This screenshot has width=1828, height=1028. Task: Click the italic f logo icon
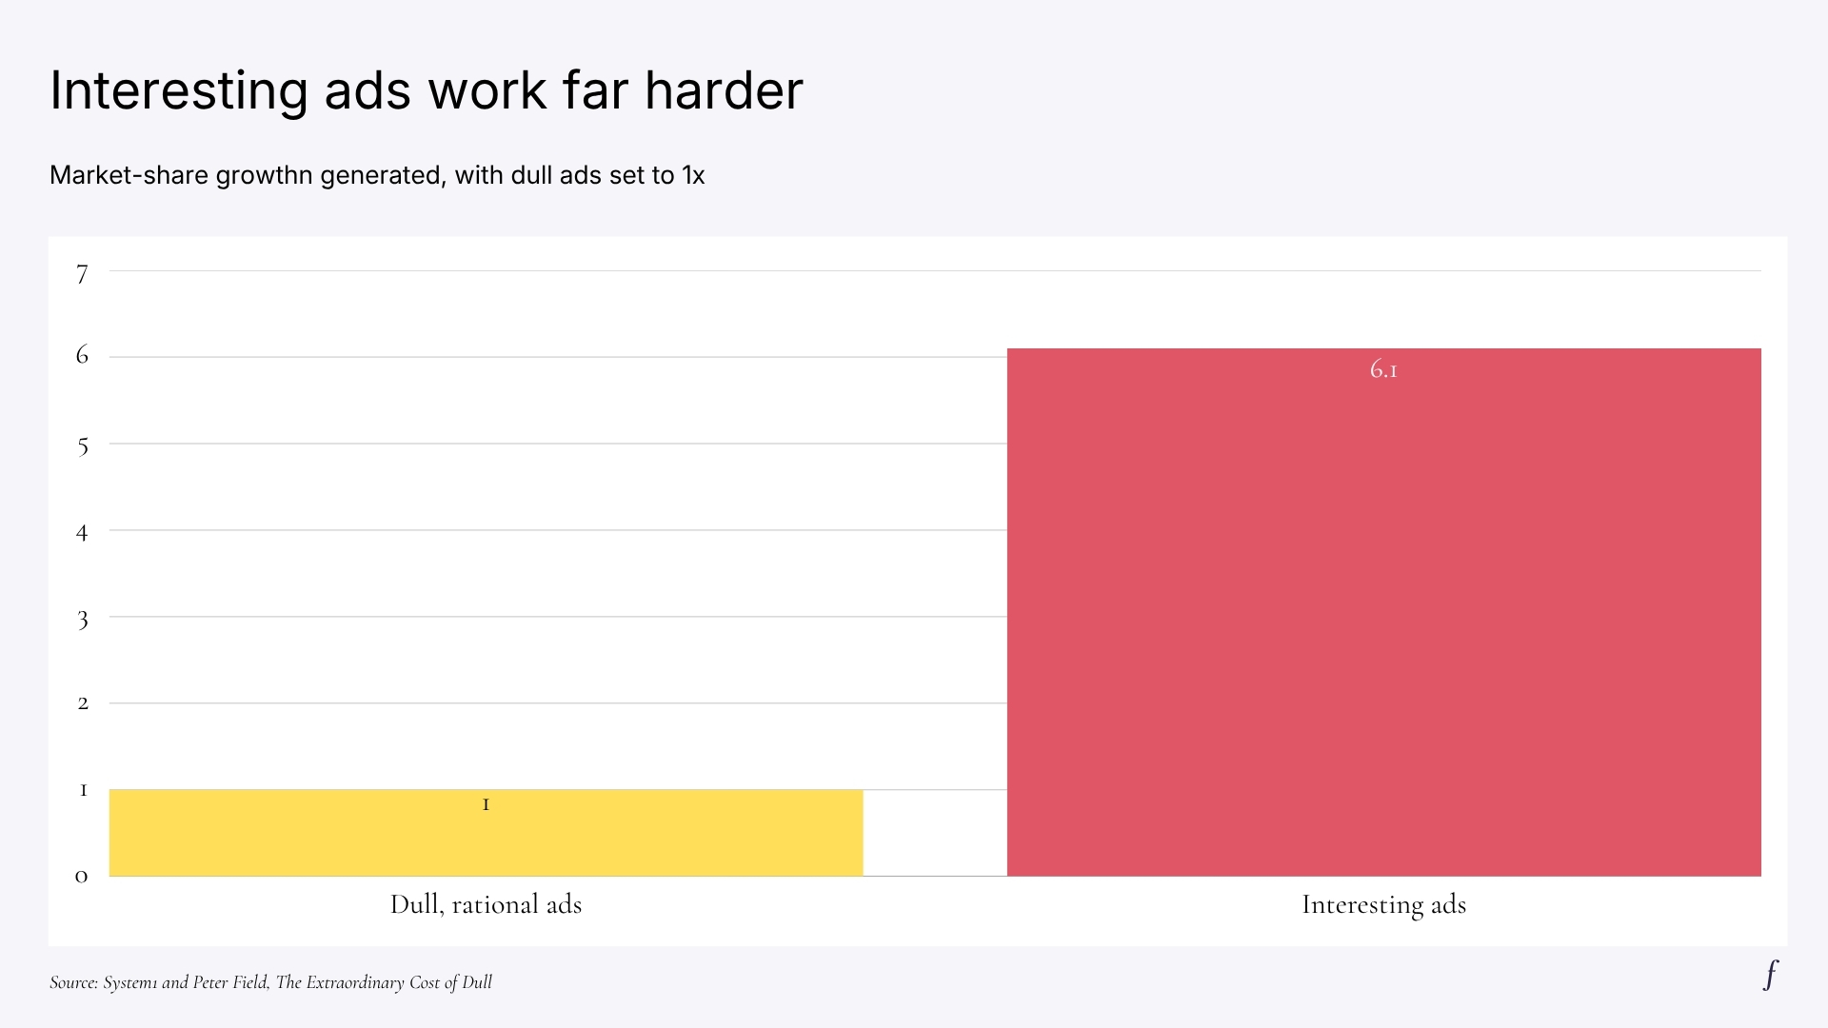1771,975
